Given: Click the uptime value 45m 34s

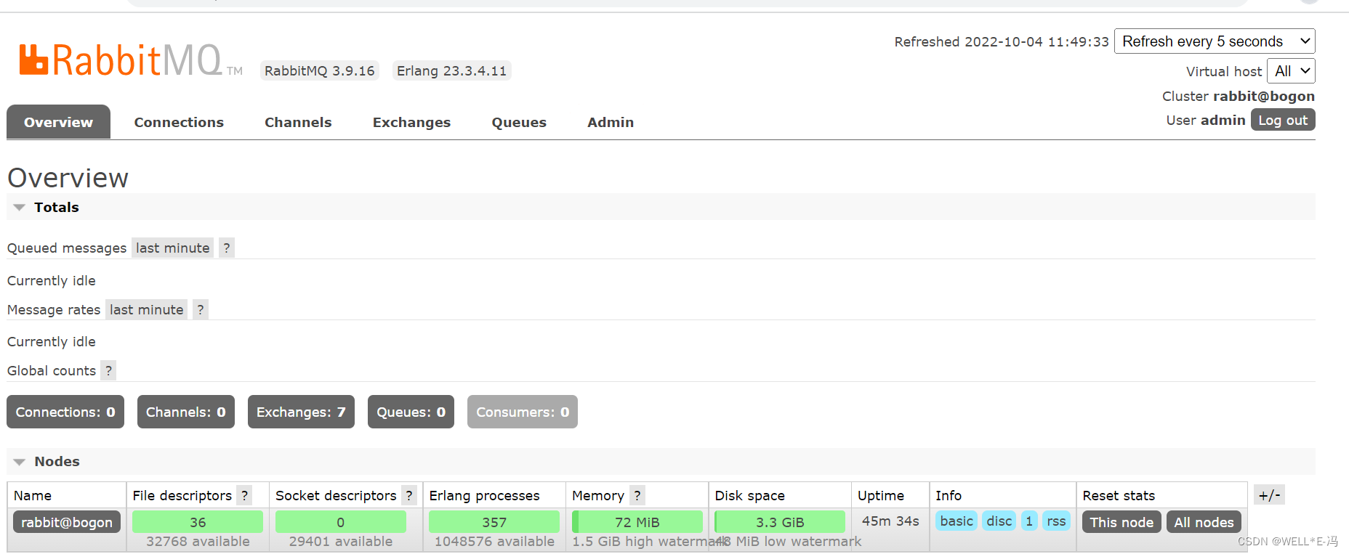Looking at the screenshot, I should [890, 521].
